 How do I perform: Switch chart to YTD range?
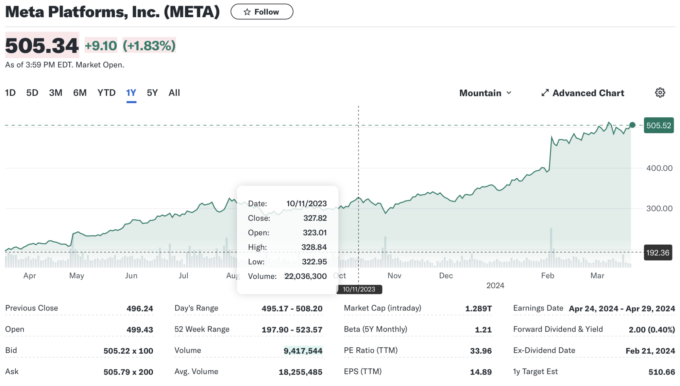click(106, 93)
